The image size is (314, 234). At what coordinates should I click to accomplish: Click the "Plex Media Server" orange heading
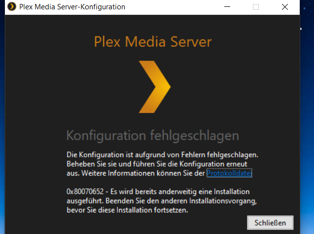153,42
